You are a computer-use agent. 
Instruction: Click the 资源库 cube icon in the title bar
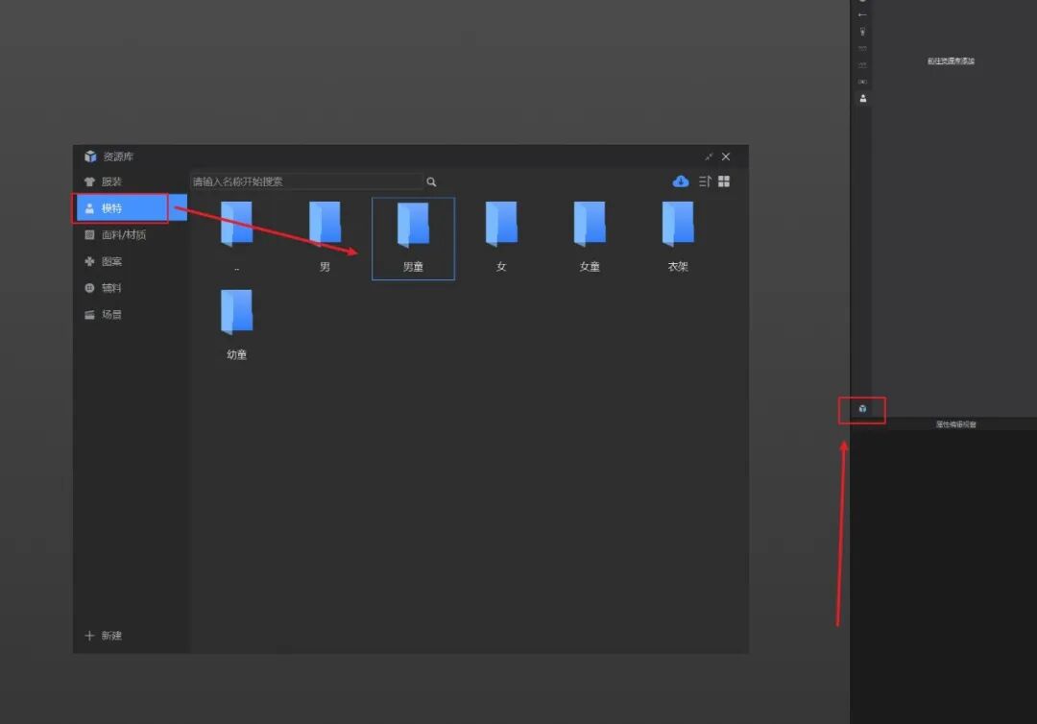tap(90, 157)
